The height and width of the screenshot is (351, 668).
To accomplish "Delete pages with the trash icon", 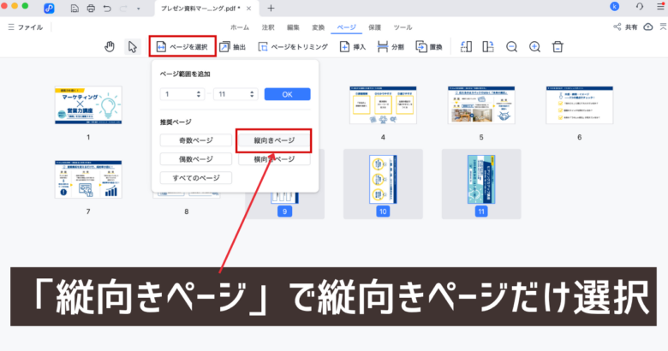I will click(x=558, y=46).
